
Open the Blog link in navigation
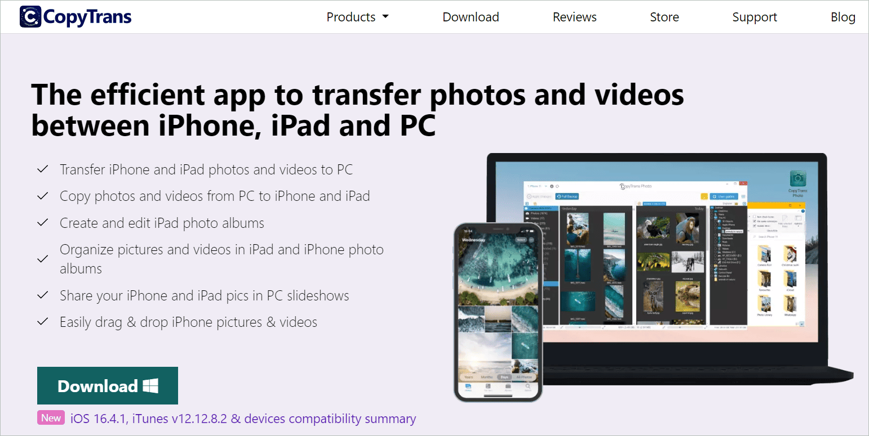pyautogui.click(x=843, y=17)
